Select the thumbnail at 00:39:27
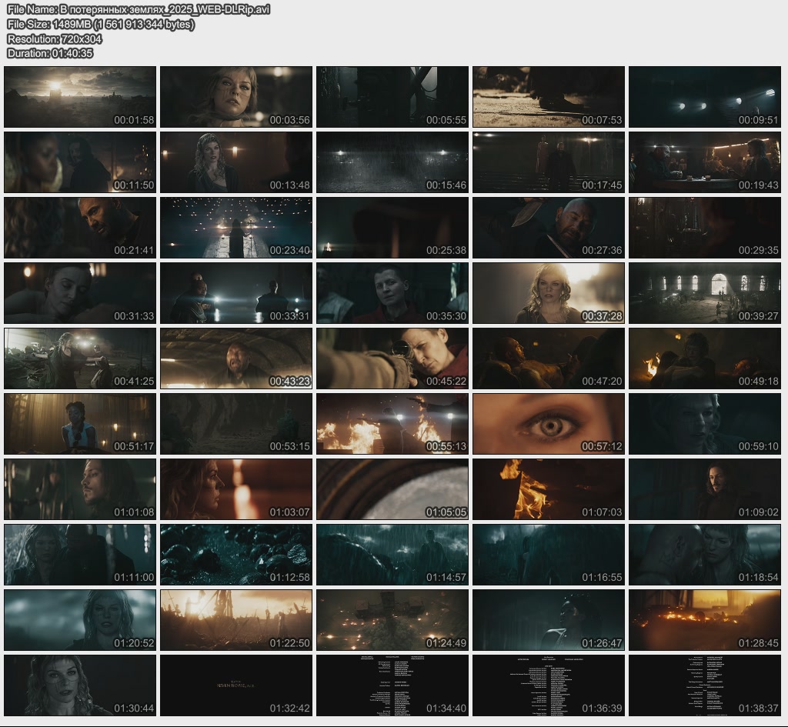The image size is (788, 727). coord(705,293)
